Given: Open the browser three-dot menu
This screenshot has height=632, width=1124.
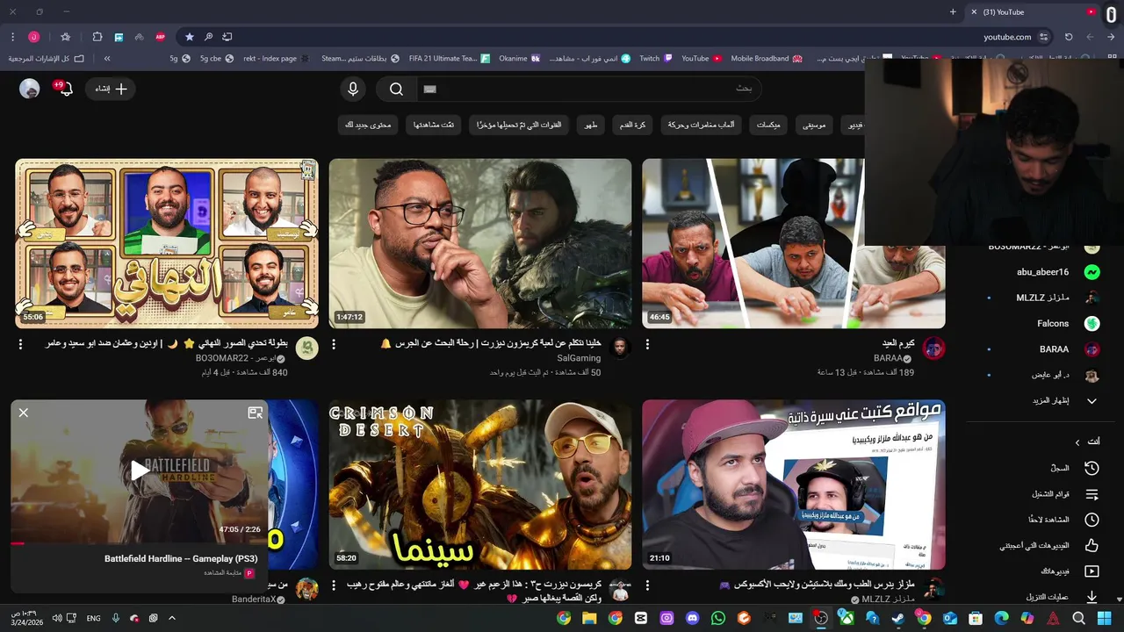Looking at the screenshot, I should click(12, 37).
